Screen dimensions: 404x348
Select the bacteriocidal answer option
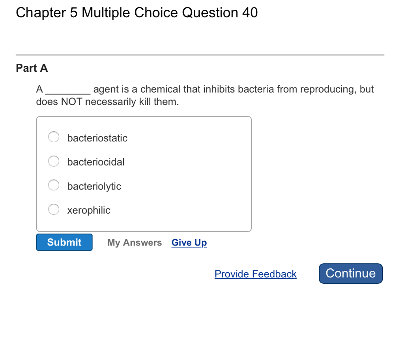54,161
